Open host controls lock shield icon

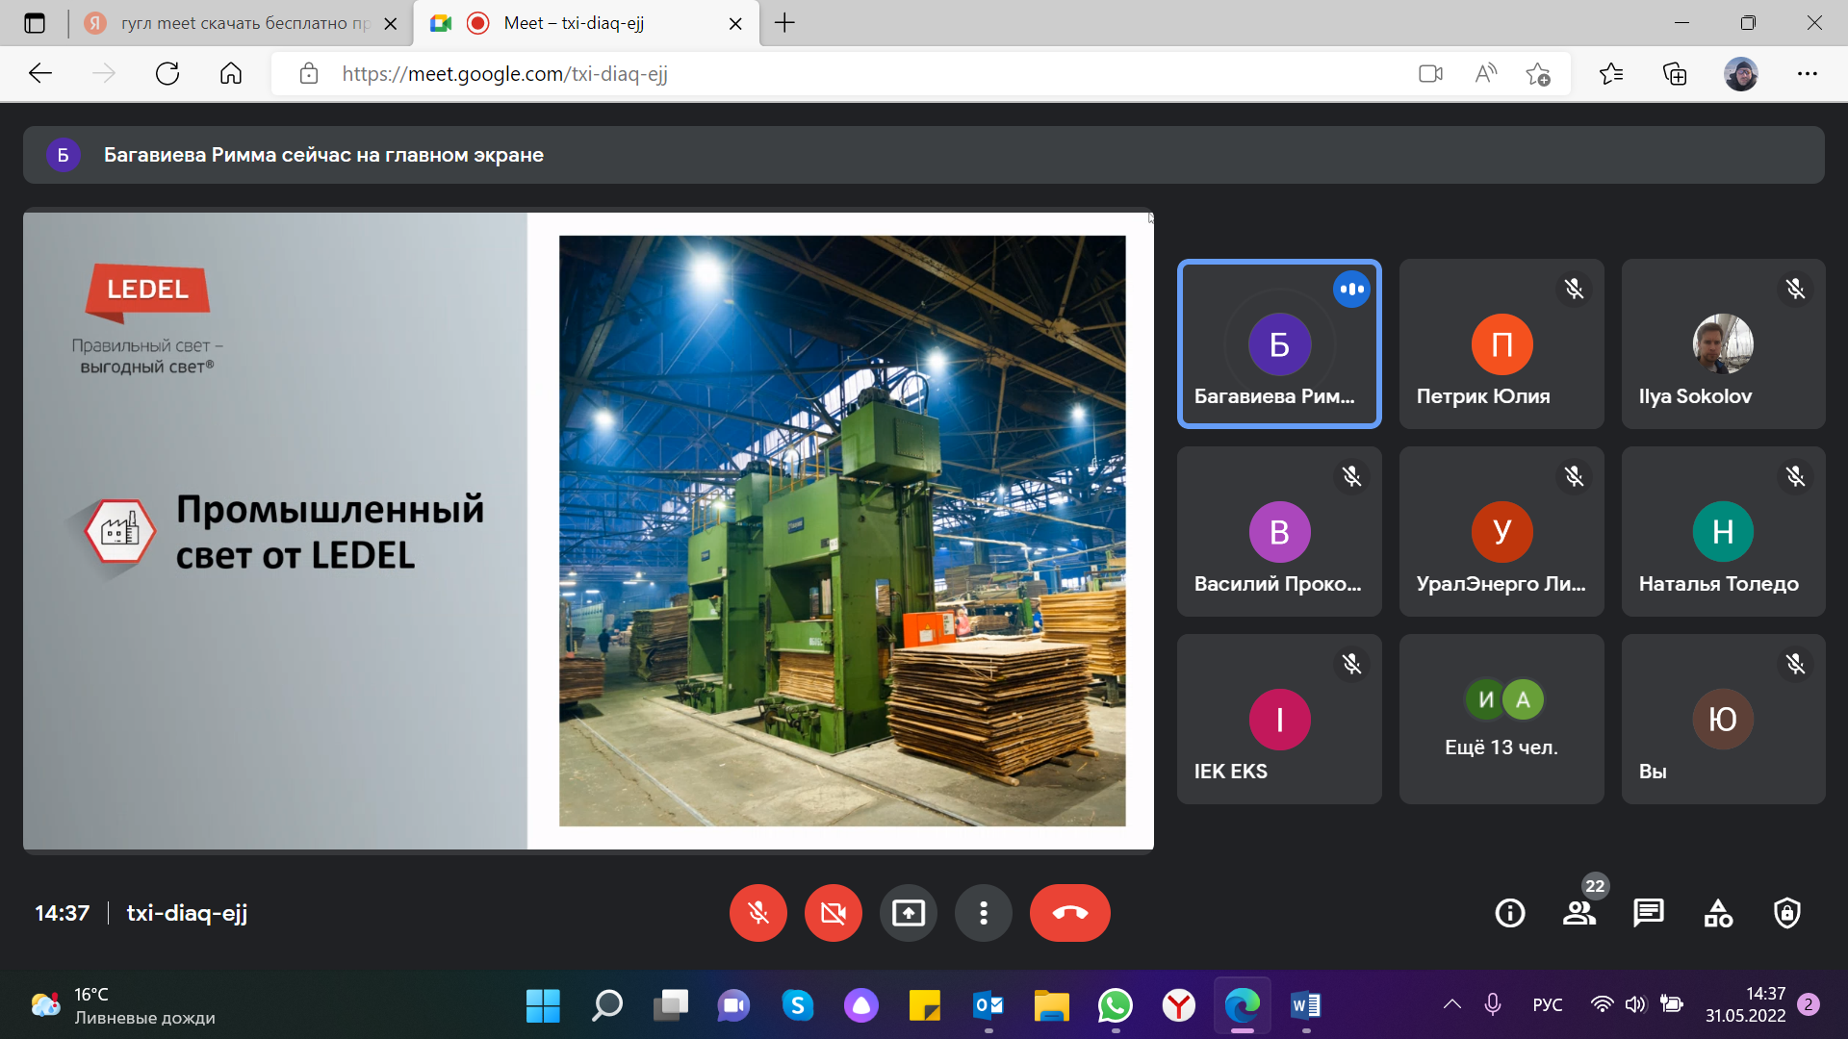click(x=1786, y=912)
